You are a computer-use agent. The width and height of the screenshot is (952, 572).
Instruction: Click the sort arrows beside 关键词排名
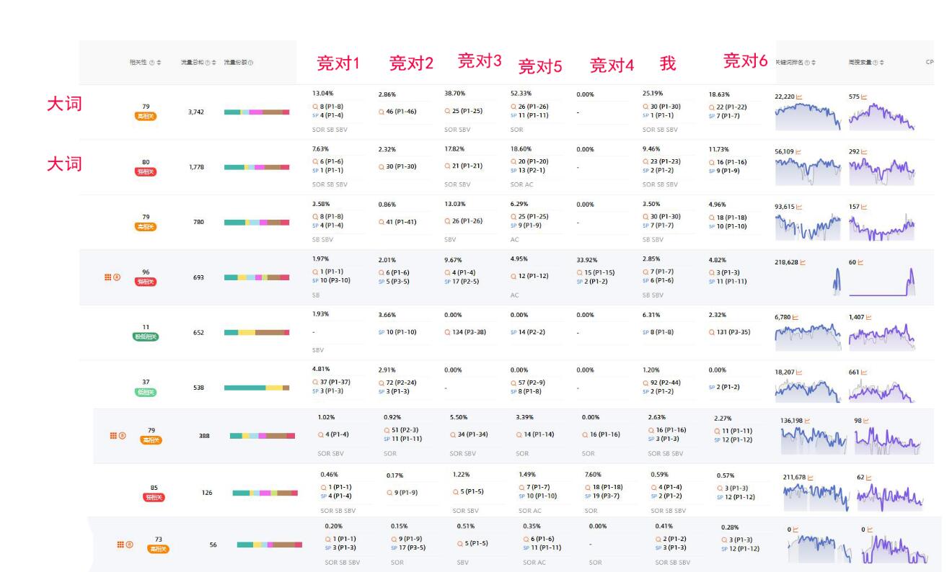point(814,63)
